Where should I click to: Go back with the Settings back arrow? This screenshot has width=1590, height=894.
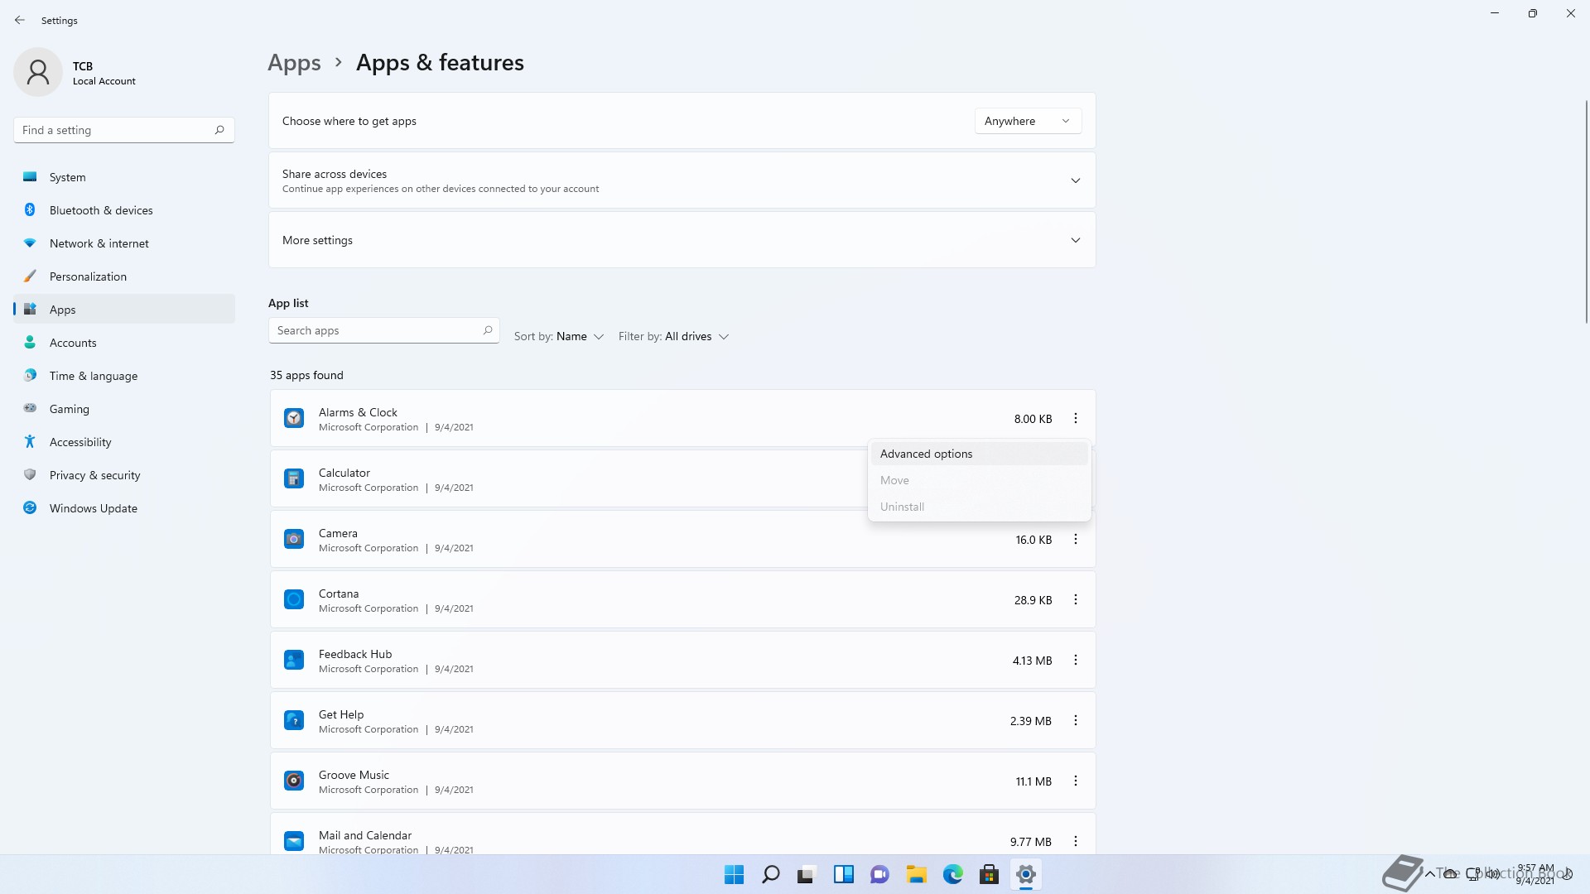pyautogui.click(x=20, y=20)
